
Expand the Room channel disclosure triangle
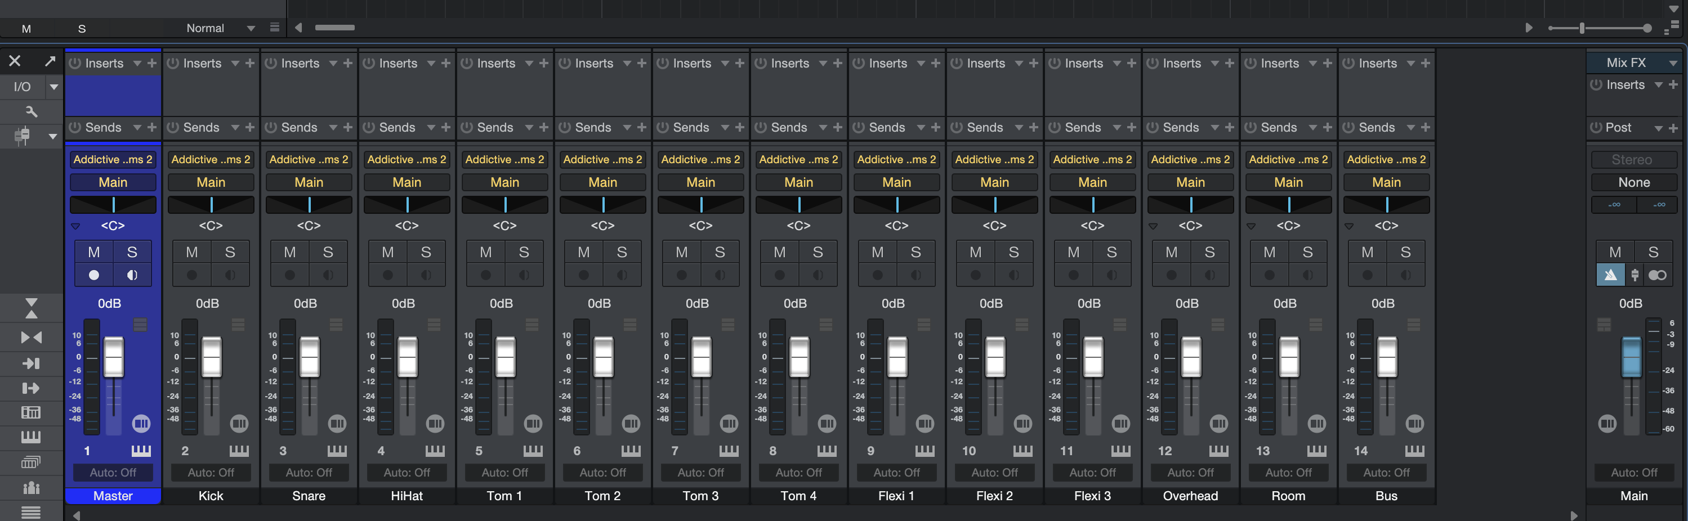[1251, 226]
